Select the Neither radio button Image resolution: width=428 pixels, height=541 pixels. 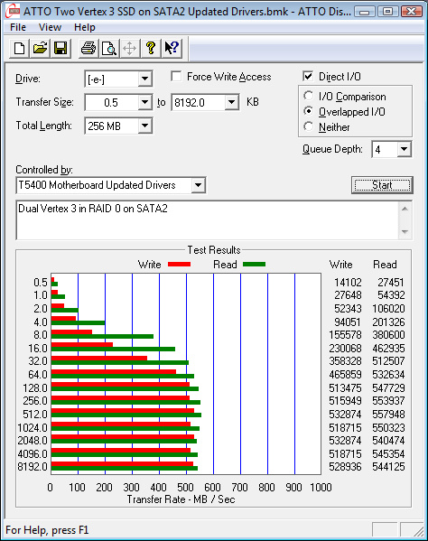(x=308, y=126)
